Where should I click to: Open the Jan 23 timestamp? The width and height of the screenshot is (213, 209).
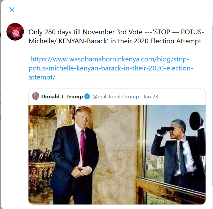click(x=150, y=97)
